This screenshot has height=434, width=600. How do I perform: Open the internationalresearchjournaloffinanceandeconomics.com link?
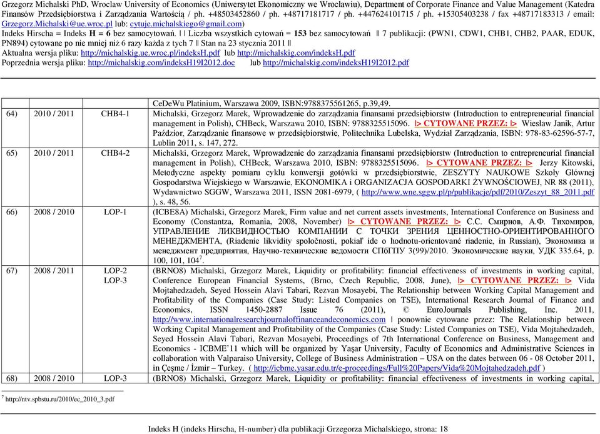click(x=269, y=320)
